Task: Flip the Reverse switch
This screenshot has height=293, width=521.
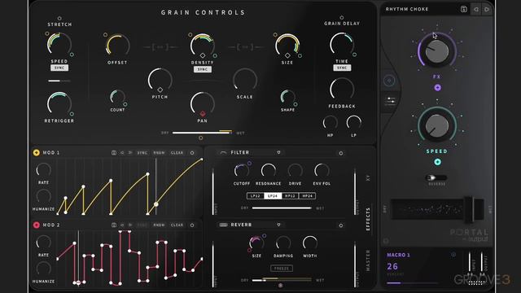Action: click(436, 177)
